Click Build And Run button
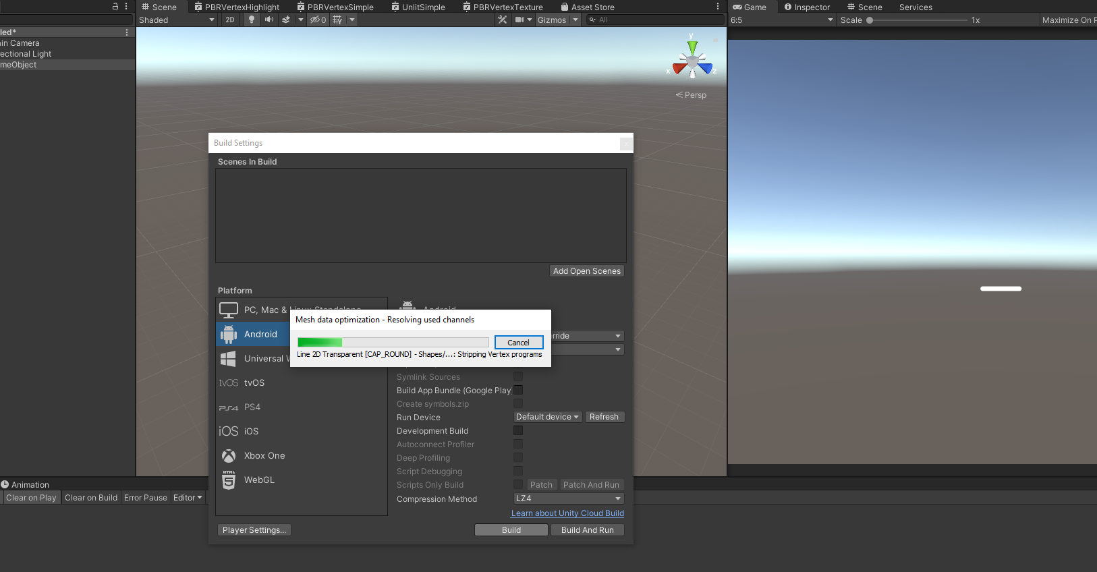This screenshot has width=1097, height=572. pyautogui.click(x=588, y=530)
